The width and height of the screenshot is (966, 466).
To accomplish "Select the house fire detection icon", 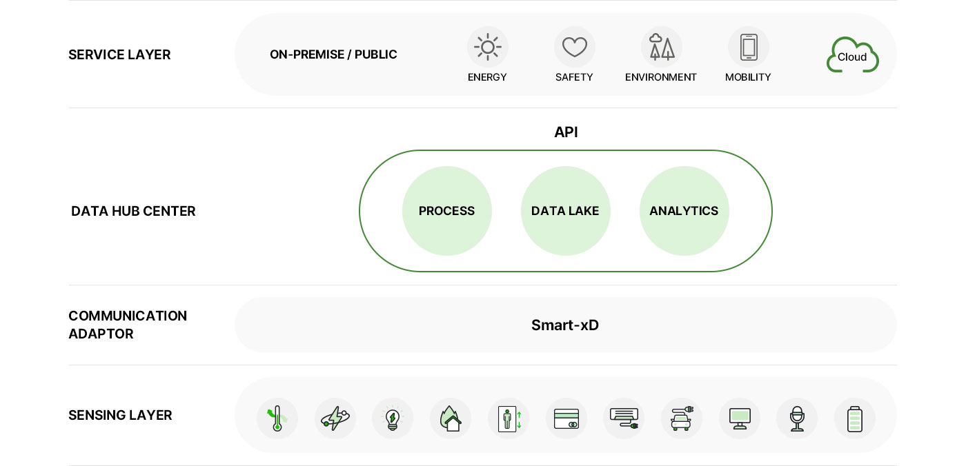I will coord(451,418).
